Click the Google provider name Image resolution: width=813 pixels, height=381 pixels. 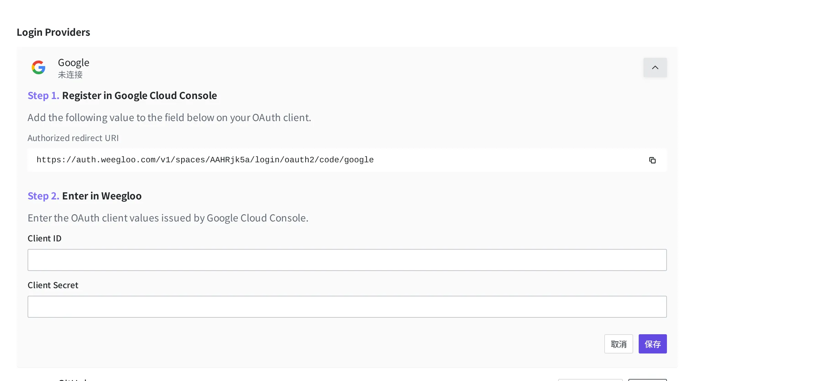click(x=73, y=63)
